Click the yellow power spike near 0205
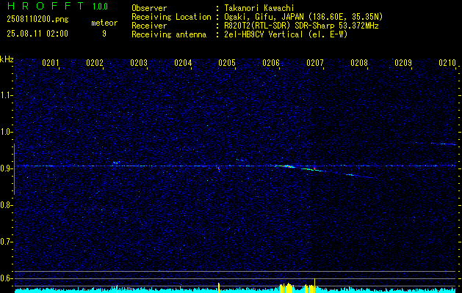462x293 pixels. (219, 288)
